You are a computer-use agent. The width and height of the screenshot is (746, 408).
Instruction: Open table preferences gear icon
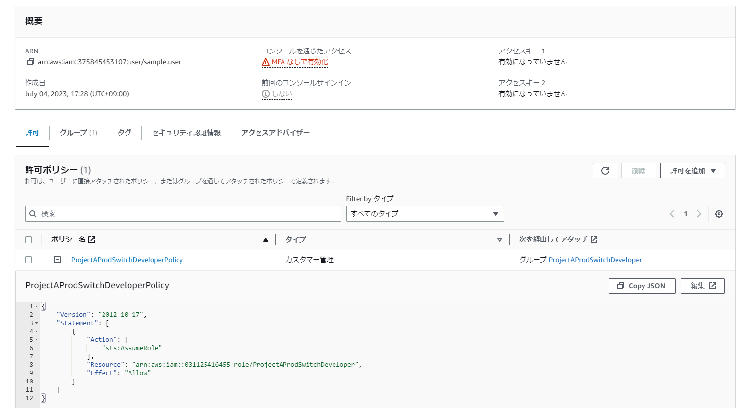pos(719,214)
